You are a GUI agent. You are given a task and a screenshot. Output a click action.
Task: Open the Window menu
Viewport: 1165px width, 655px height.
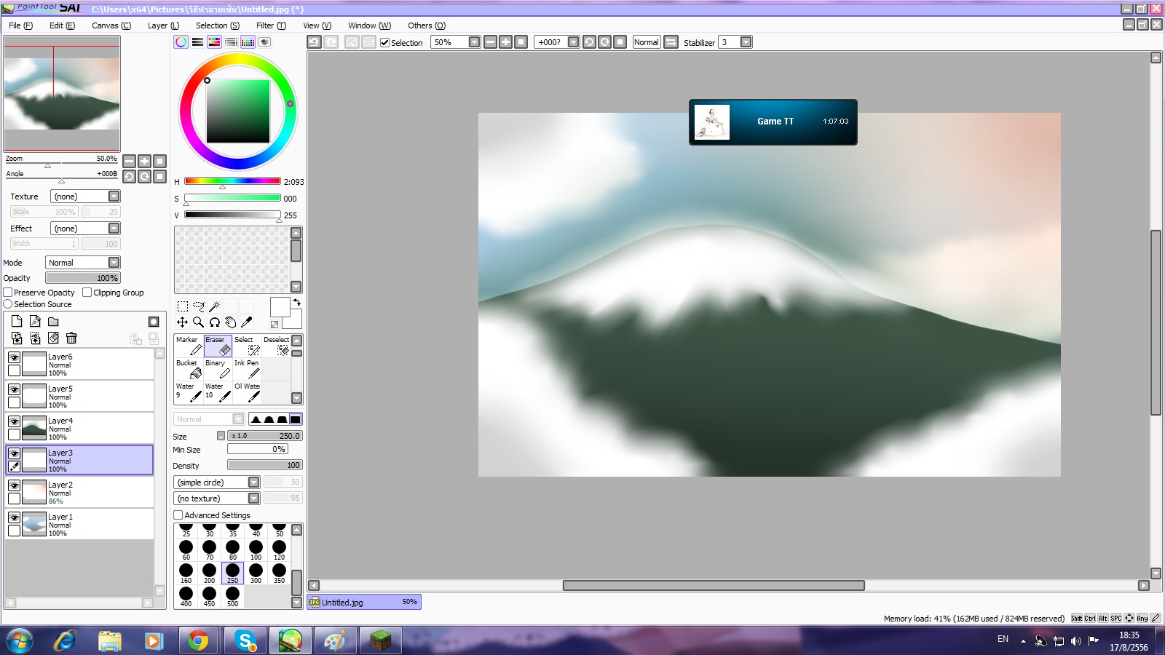pos(369,25)
